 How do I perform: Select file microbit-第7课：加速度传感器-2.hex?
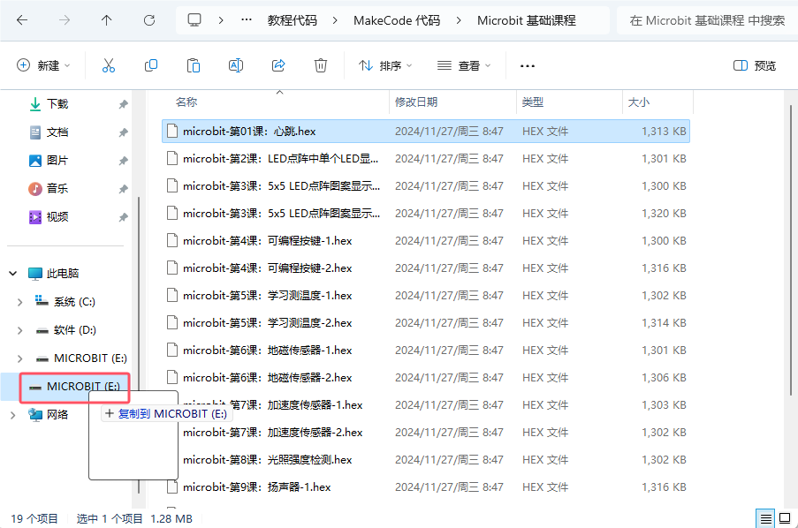[426, 433]
